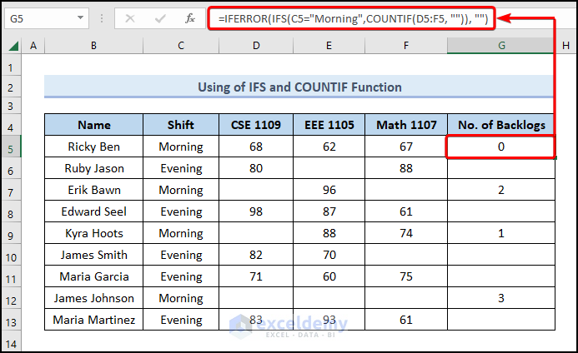Open the Name Box dropdown arrow
Viewport: 578px width, 353px height.
79,18
